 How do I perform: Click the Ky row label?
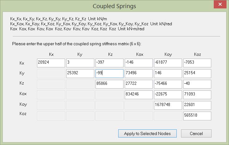(x=22, y=73)
